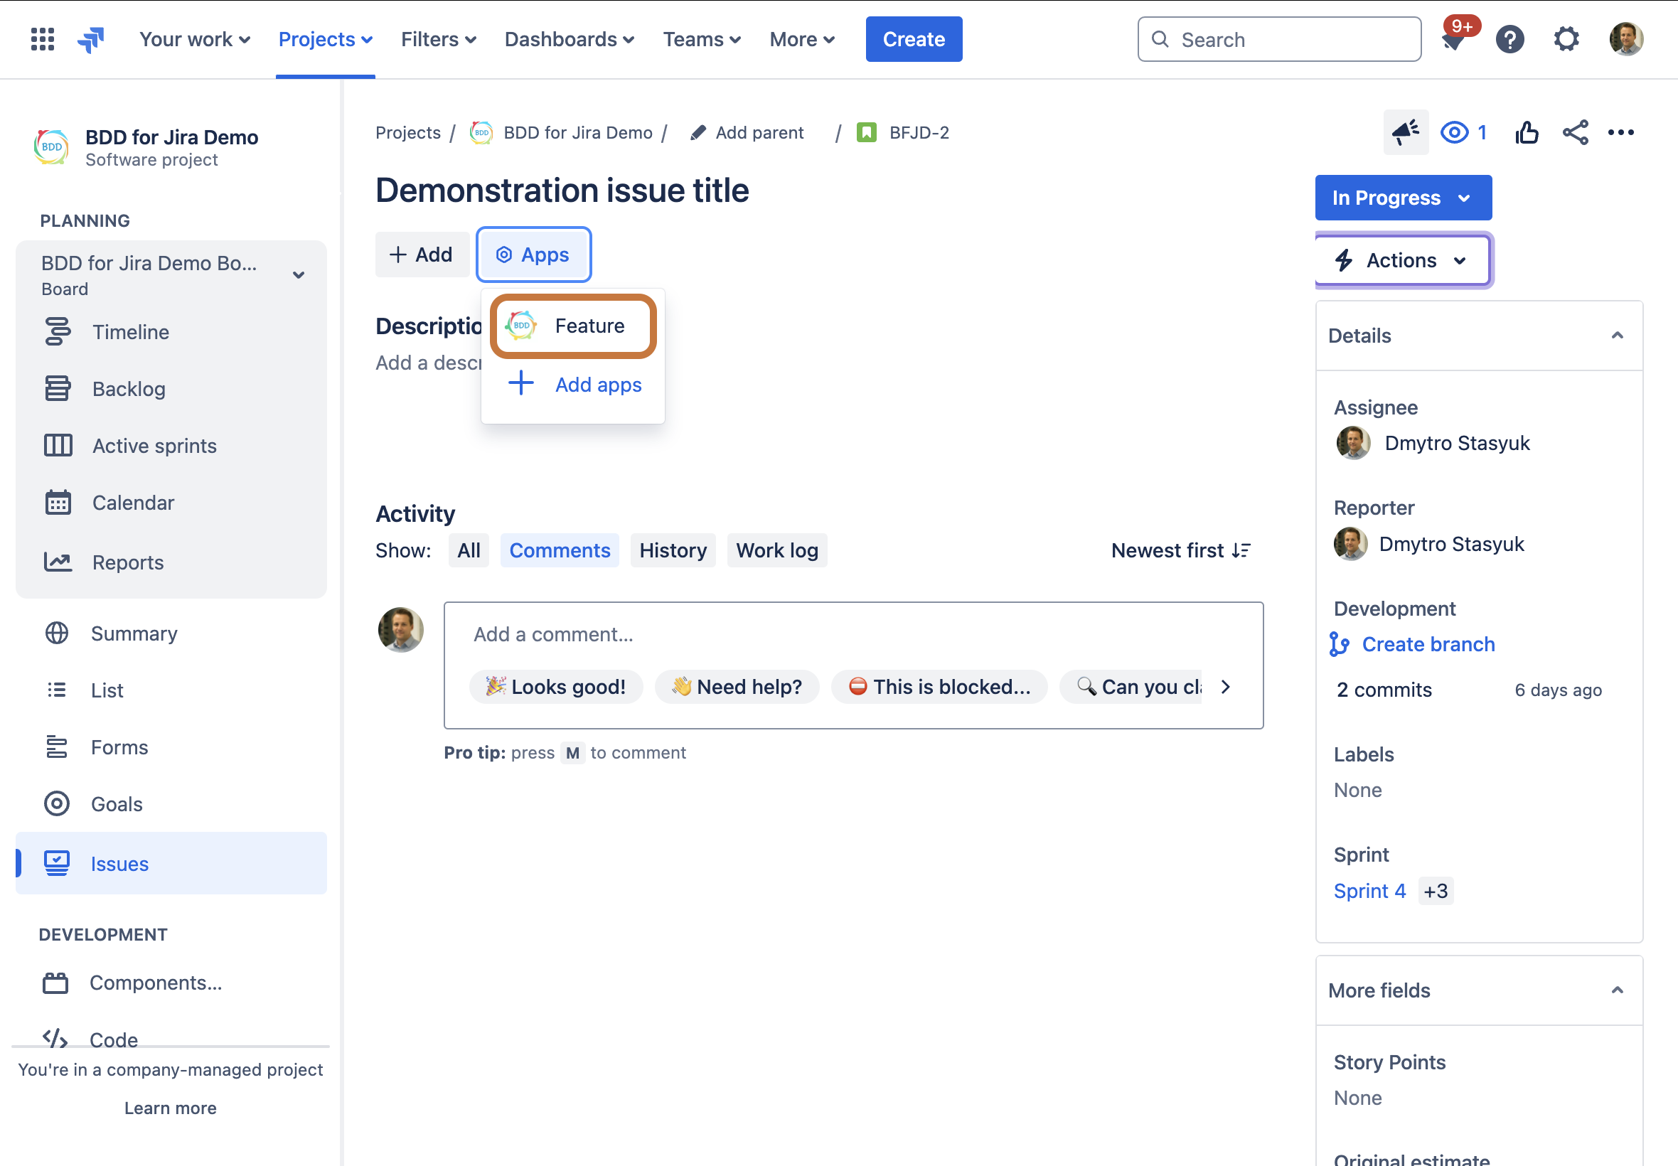The height and width of the screenshot is (1166, 1678).
Task: Click Learn more link in sidebar
Action: point(170,1108)
